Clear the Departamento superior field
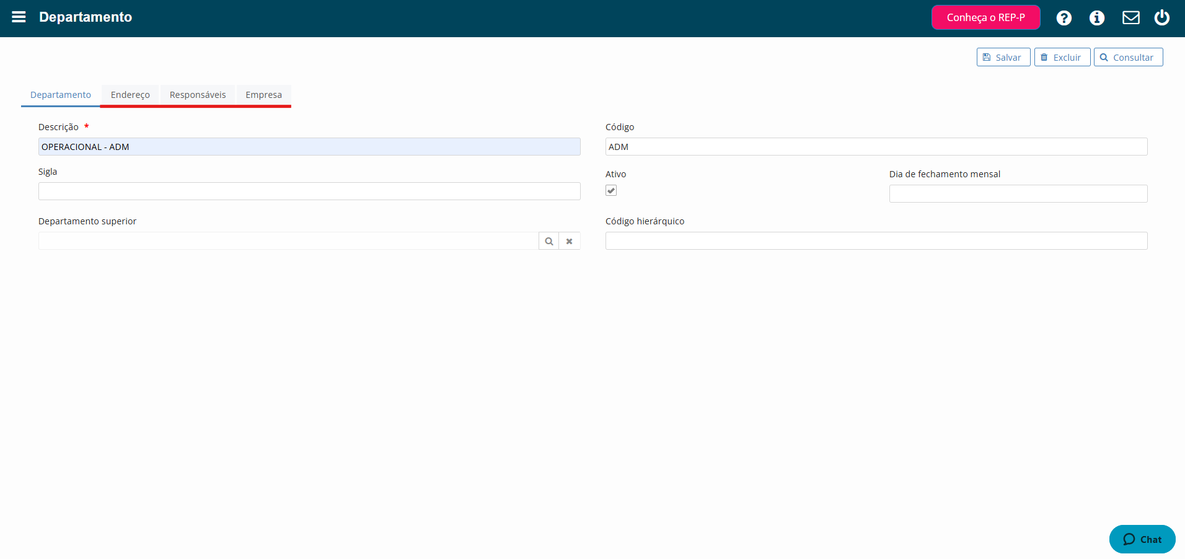This screenshot has width=1185, height=559. click(570, 241)
